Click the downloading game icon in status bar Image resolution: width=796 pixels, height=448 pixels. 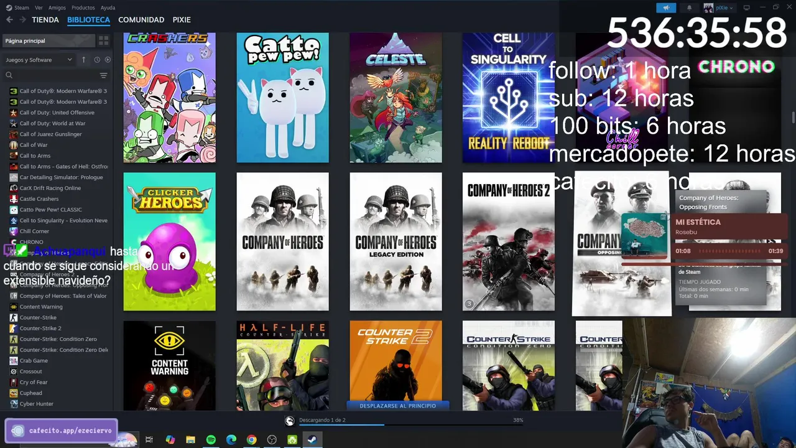coord(290,421)
